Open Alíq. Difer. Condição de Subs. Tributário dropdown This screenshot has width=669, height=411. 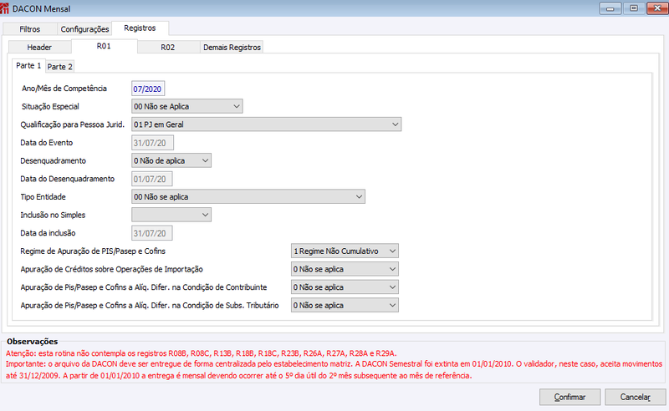click(x=345, y=305)
